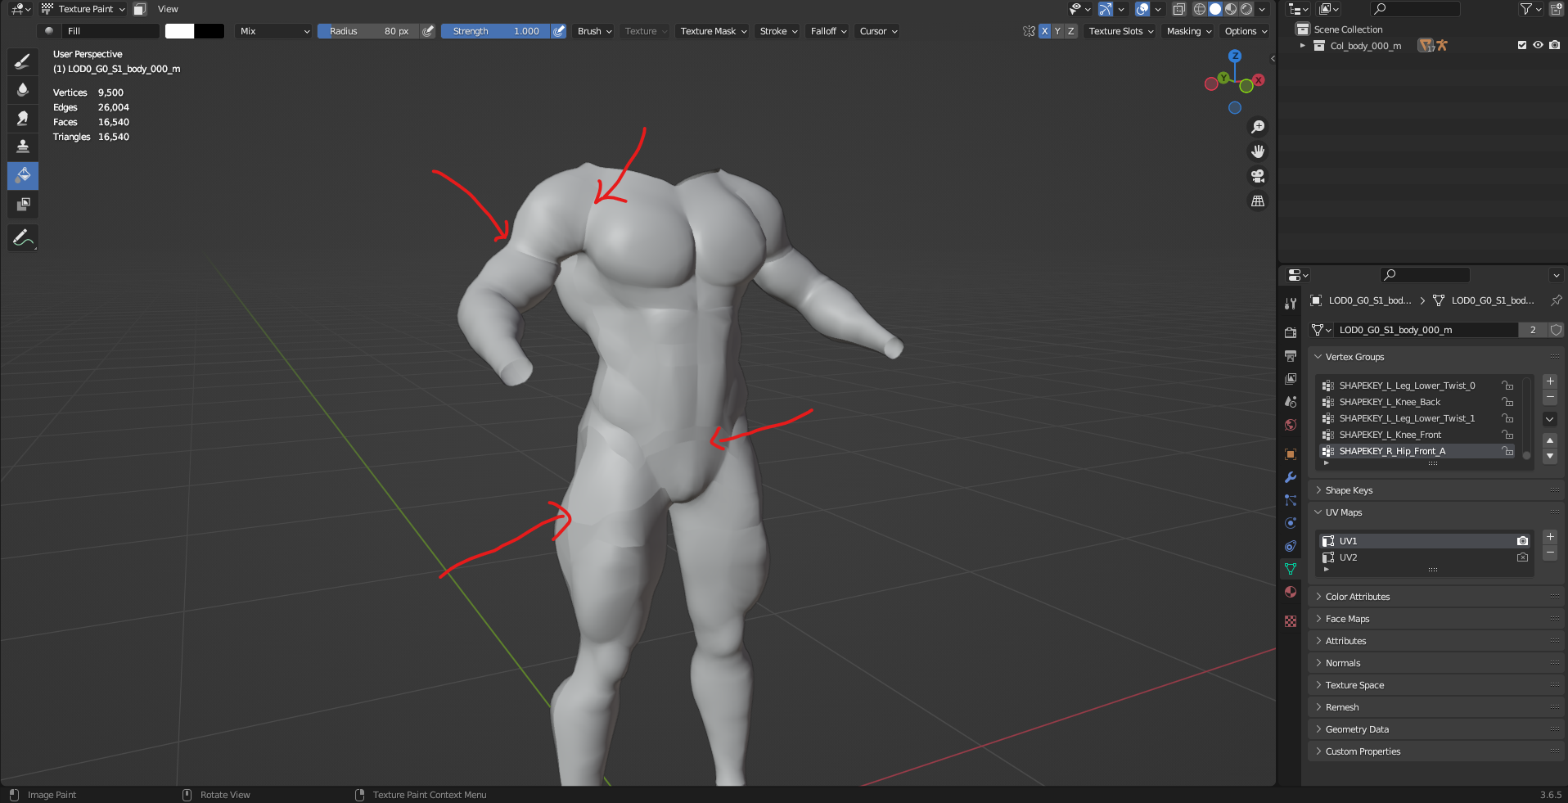The image size is (1568, 803).
Task: Open the Particles properties tab
Action: tap(1291, 500)
